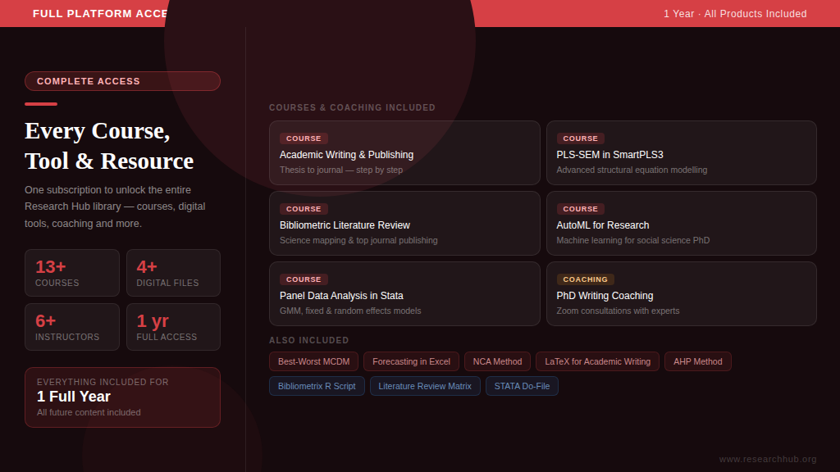
Task: Click the LaTeX for Academic Writing chip
Action: pyautogui.click(x=597, y=361)
